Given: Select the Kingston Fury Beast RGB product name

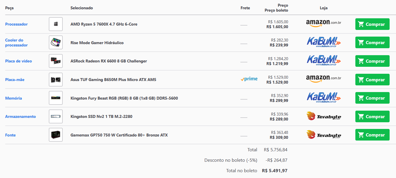Looking at the screenshot, I should coord(124,98).
